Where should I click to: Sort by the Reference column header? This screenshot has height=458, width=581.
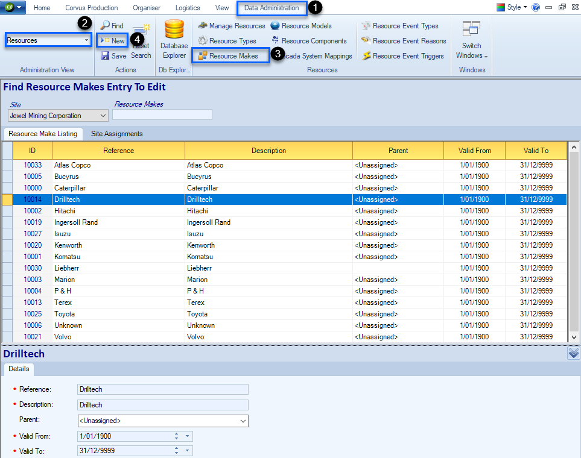(x=119, y=150)
